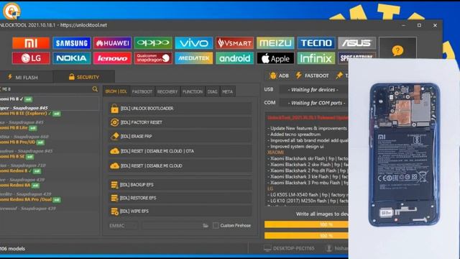460x259 pixels.
Task: Select the Android logo
Action: tap(234, 58)
